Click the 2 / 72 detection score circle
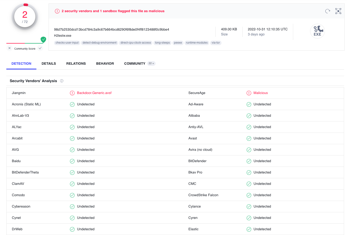The image size is (347, 235). [25, 17]
